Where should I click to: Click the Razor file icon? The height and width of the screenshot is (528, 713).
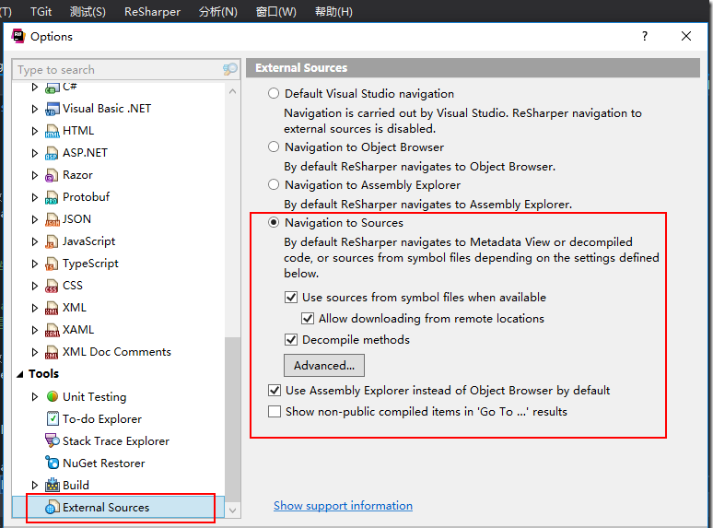(52, 176)
